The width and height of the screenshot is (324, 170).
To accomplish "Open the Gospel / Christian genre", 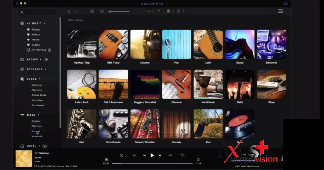I will pyautogui.click(x=145, y=124).
